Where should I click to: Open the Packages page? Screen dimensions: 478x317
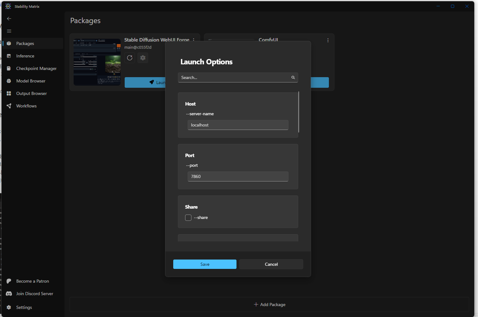pos(33,43)
